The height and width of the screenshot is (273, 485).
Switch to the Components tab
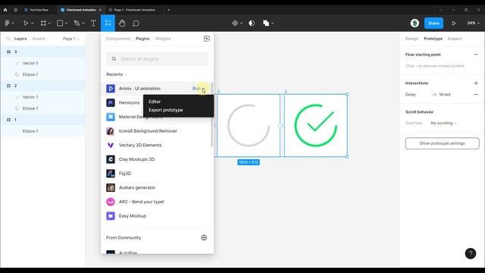tap(118, 39)
